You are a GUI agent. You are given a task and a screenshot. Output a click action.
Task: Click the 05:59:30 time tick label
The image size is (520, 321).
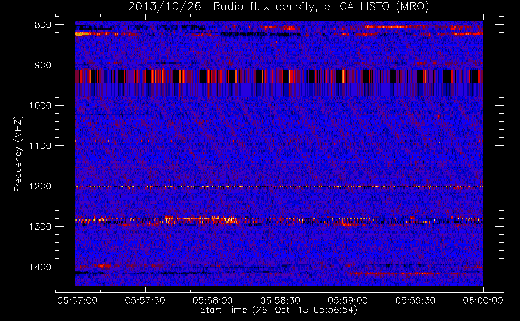415,300
